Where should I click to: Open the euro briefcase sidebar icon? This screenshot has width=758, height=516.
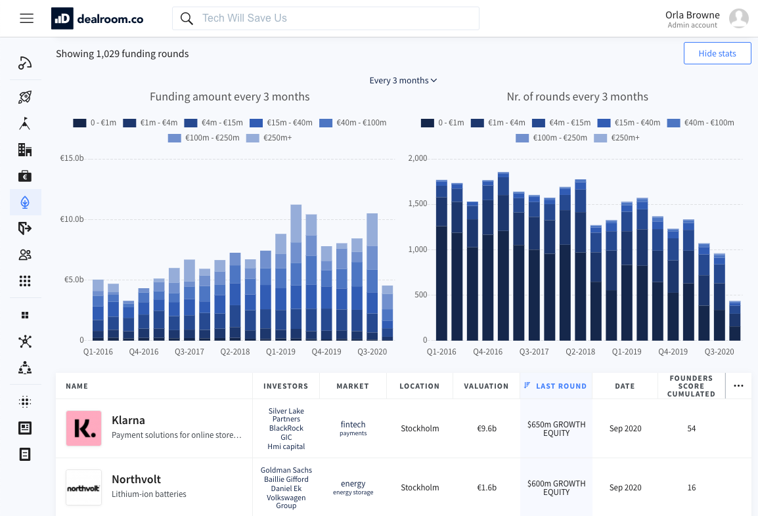tap(25, 176)
